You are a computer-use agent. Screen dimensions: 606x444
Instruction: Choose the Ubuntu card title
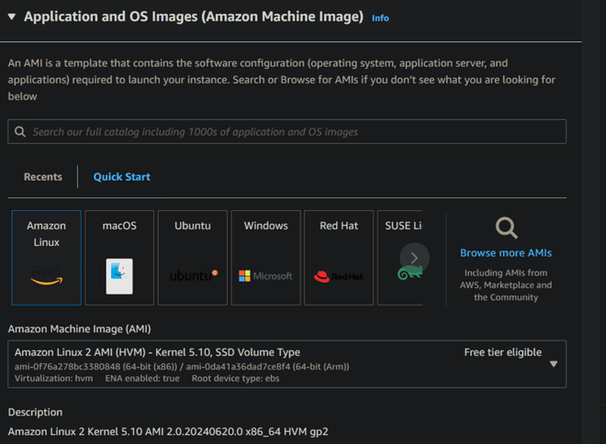point(193,226)
